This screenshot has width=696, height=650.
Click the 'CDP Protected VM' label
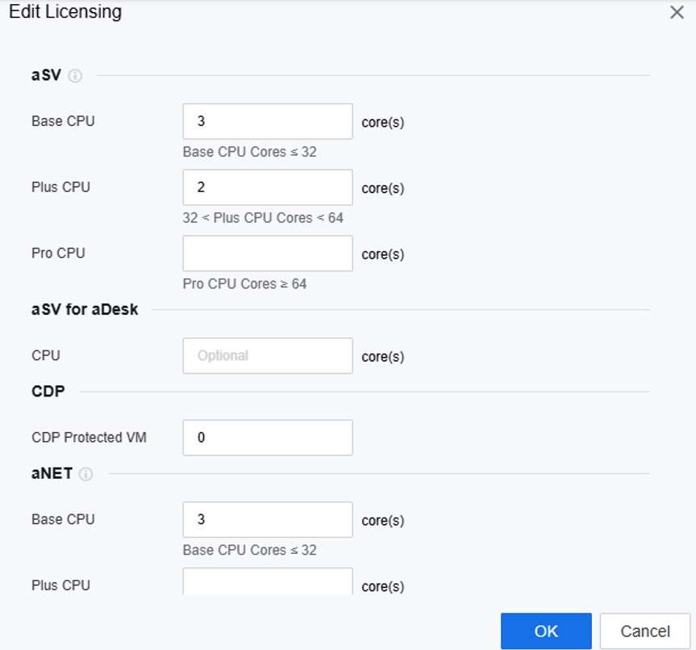(89, 437)
